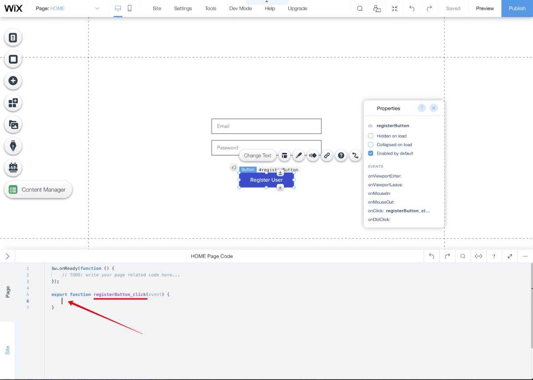The width and height of the screenshot is (533, 380).
Task: Open the code search magnifier icon
Action: [462, 256]
